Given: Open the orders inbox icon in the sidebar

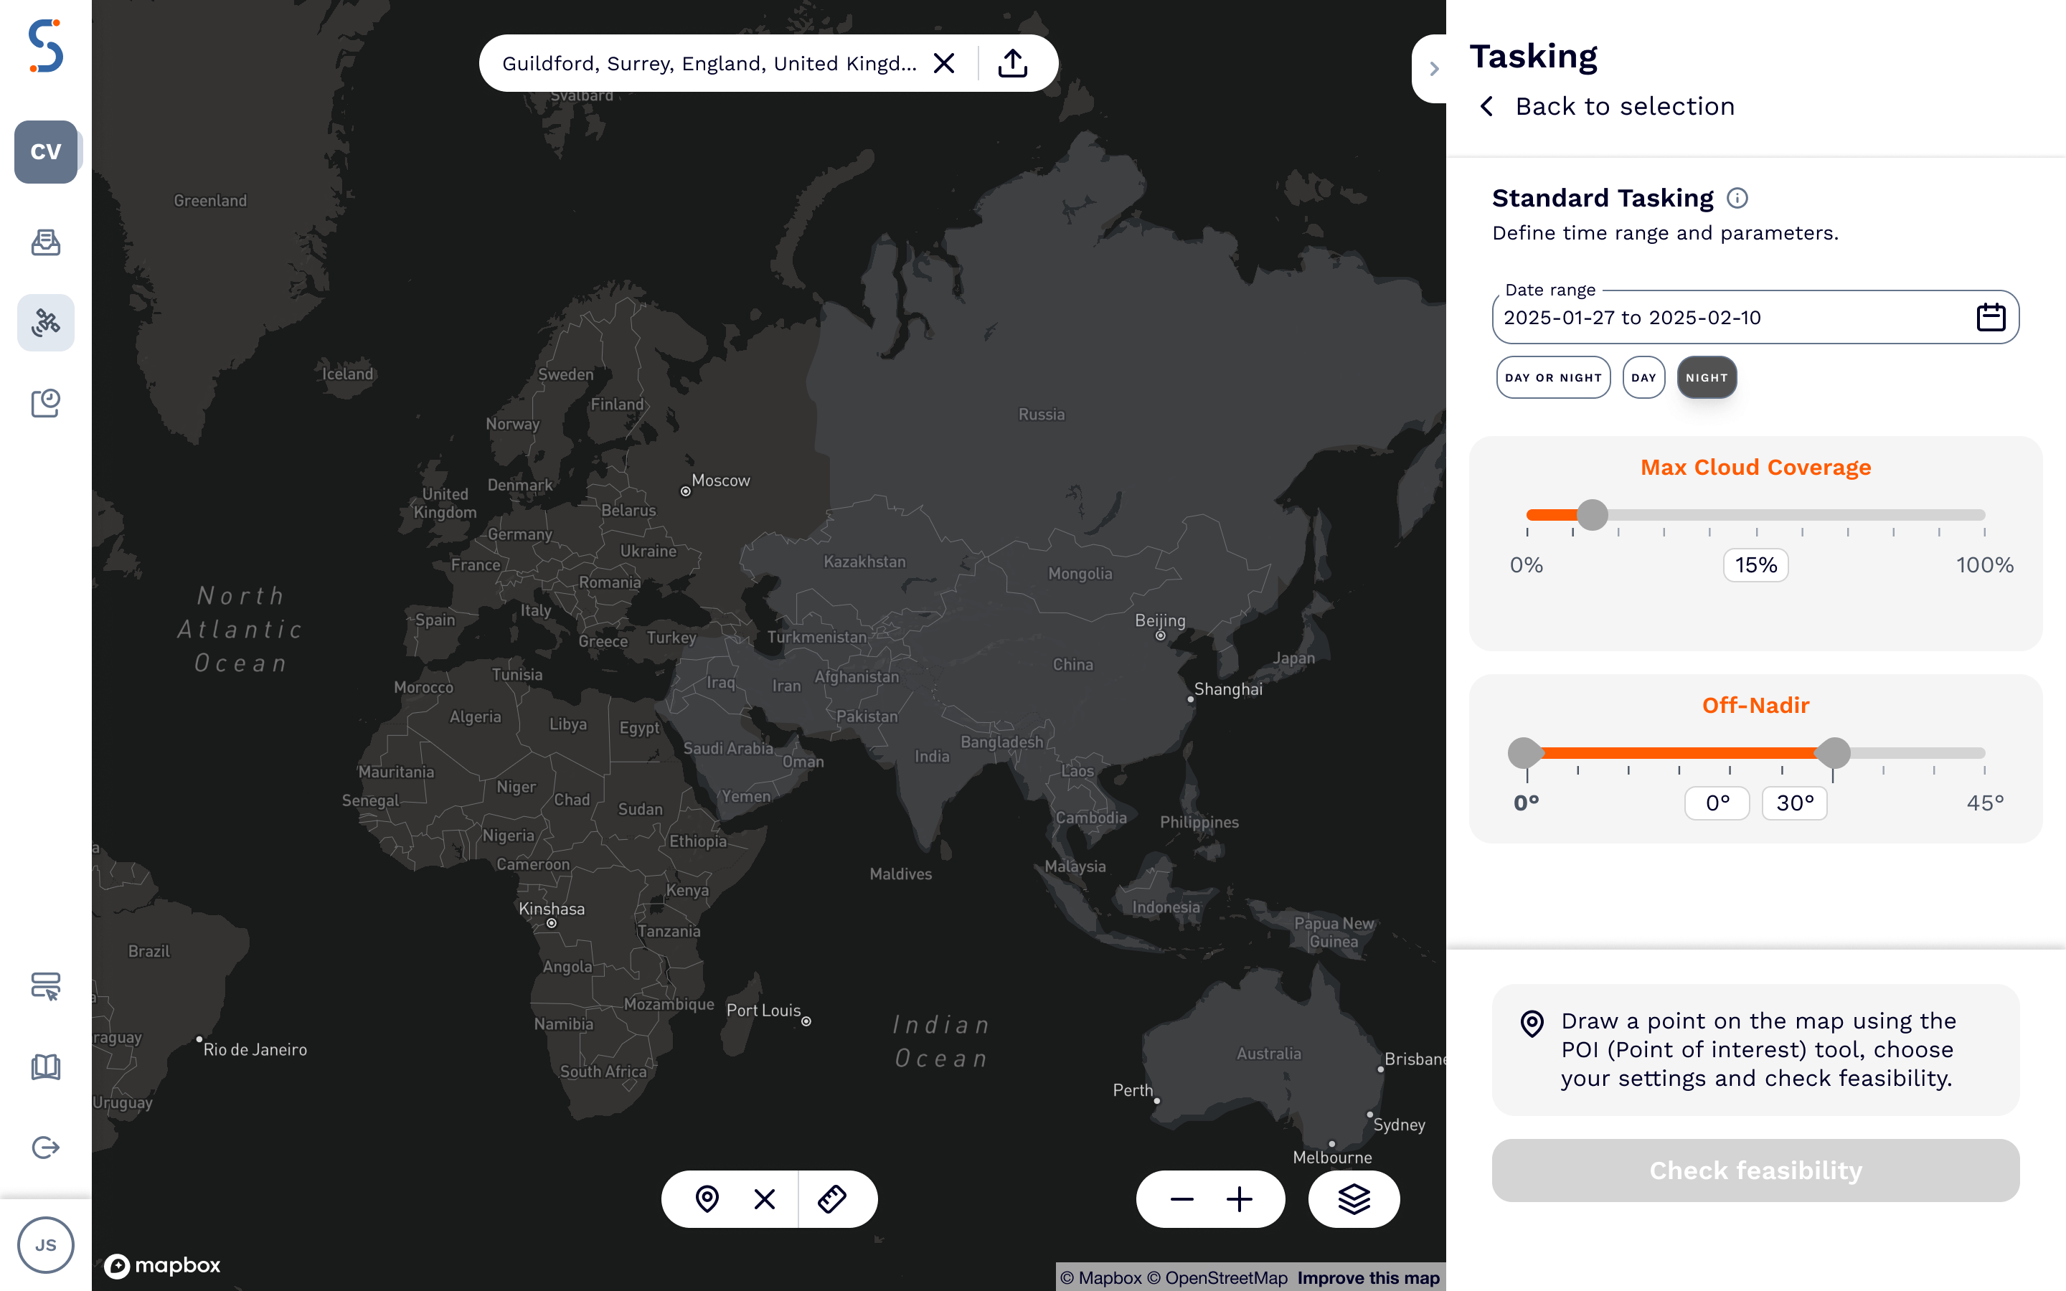Looking at the screenshot, I should [x=45, y=242].
